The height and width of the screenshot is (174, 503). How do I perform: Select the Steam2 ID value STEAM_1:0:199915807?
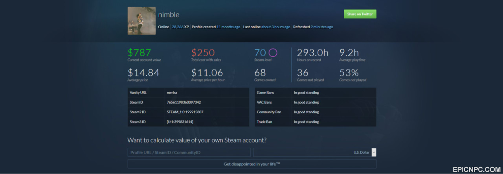pos(185,112)
